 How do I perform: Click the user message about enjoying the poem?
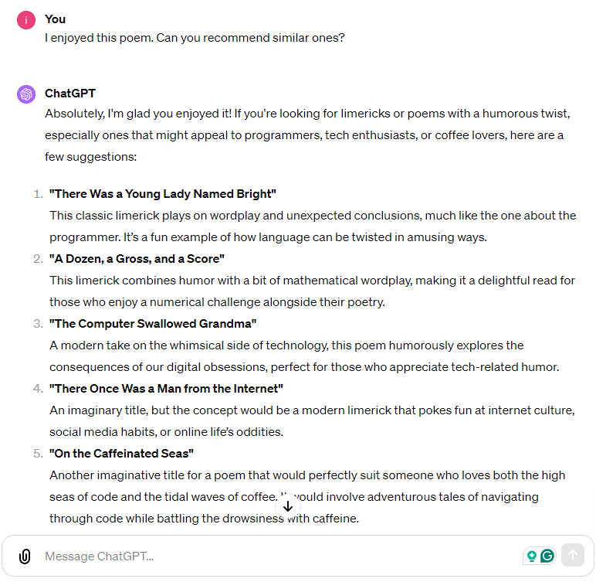click(195, 38)
